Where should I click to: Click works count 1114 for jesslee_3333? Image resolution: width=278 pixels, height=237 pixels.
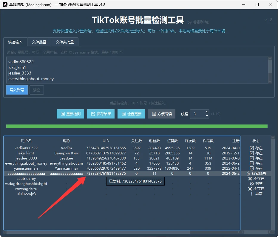point(208,158)
